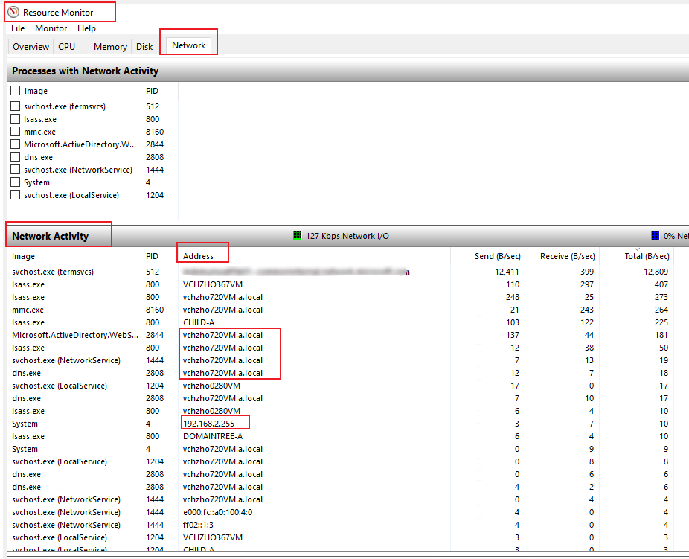This screenshot has width=689, height=559.
Task: Click the blue Network utilization indicator square
Action: [x=656, y=235]
